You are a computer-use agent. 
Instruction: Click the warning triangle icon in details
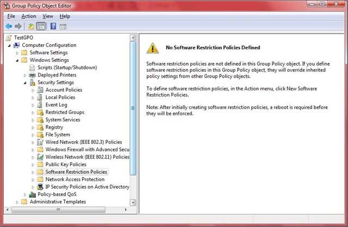(153, 48)
